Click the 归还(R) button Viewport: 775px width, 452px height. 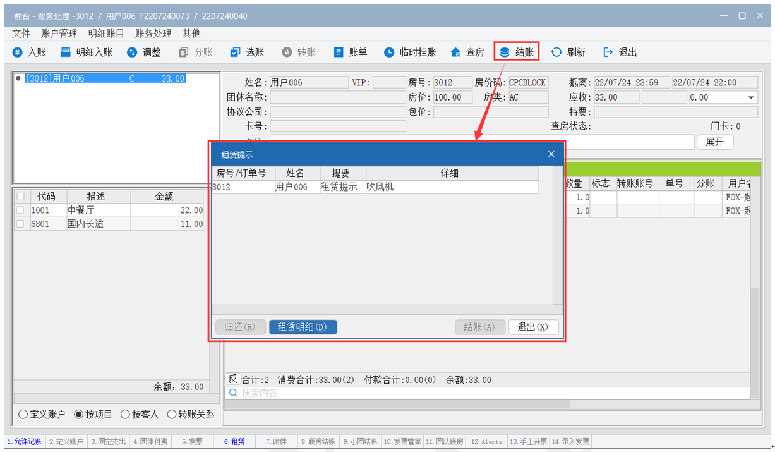(x=240, y=327)
